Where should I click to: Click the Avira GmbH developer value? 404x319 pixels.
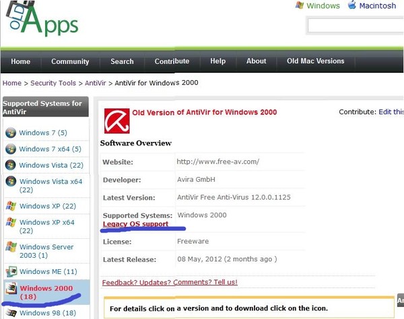tap(196, 180)
